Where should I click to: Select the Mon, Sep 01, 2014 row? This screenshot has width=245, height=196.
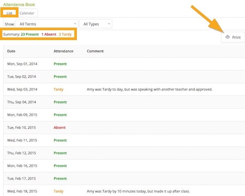21,64
